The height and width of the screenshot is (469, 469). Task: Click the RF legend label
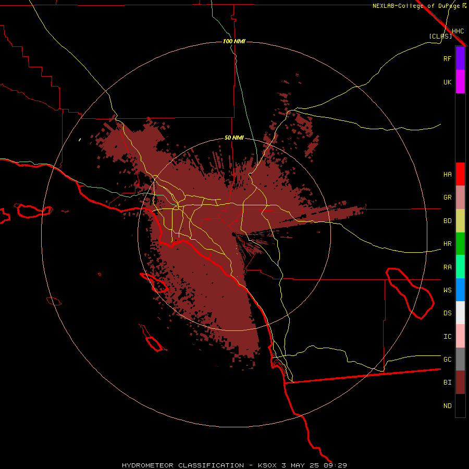[x=447, y=58]
